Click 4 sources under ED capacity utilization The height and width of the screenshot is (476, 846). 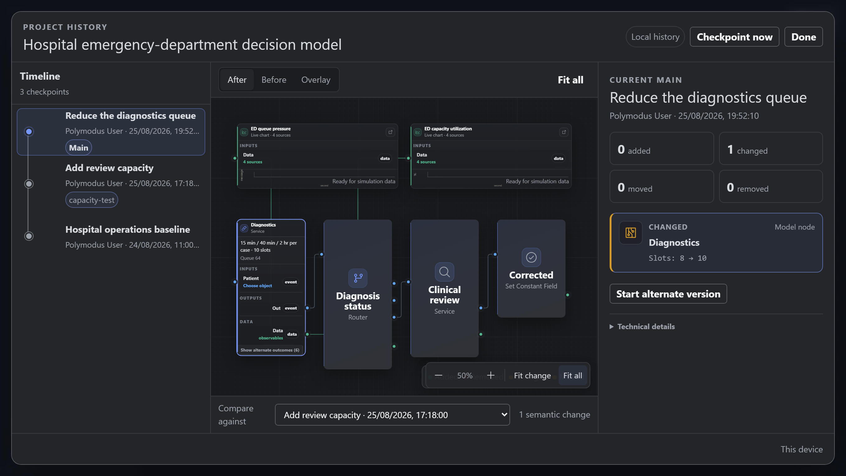pyautogui.click(x=426, y=162)
